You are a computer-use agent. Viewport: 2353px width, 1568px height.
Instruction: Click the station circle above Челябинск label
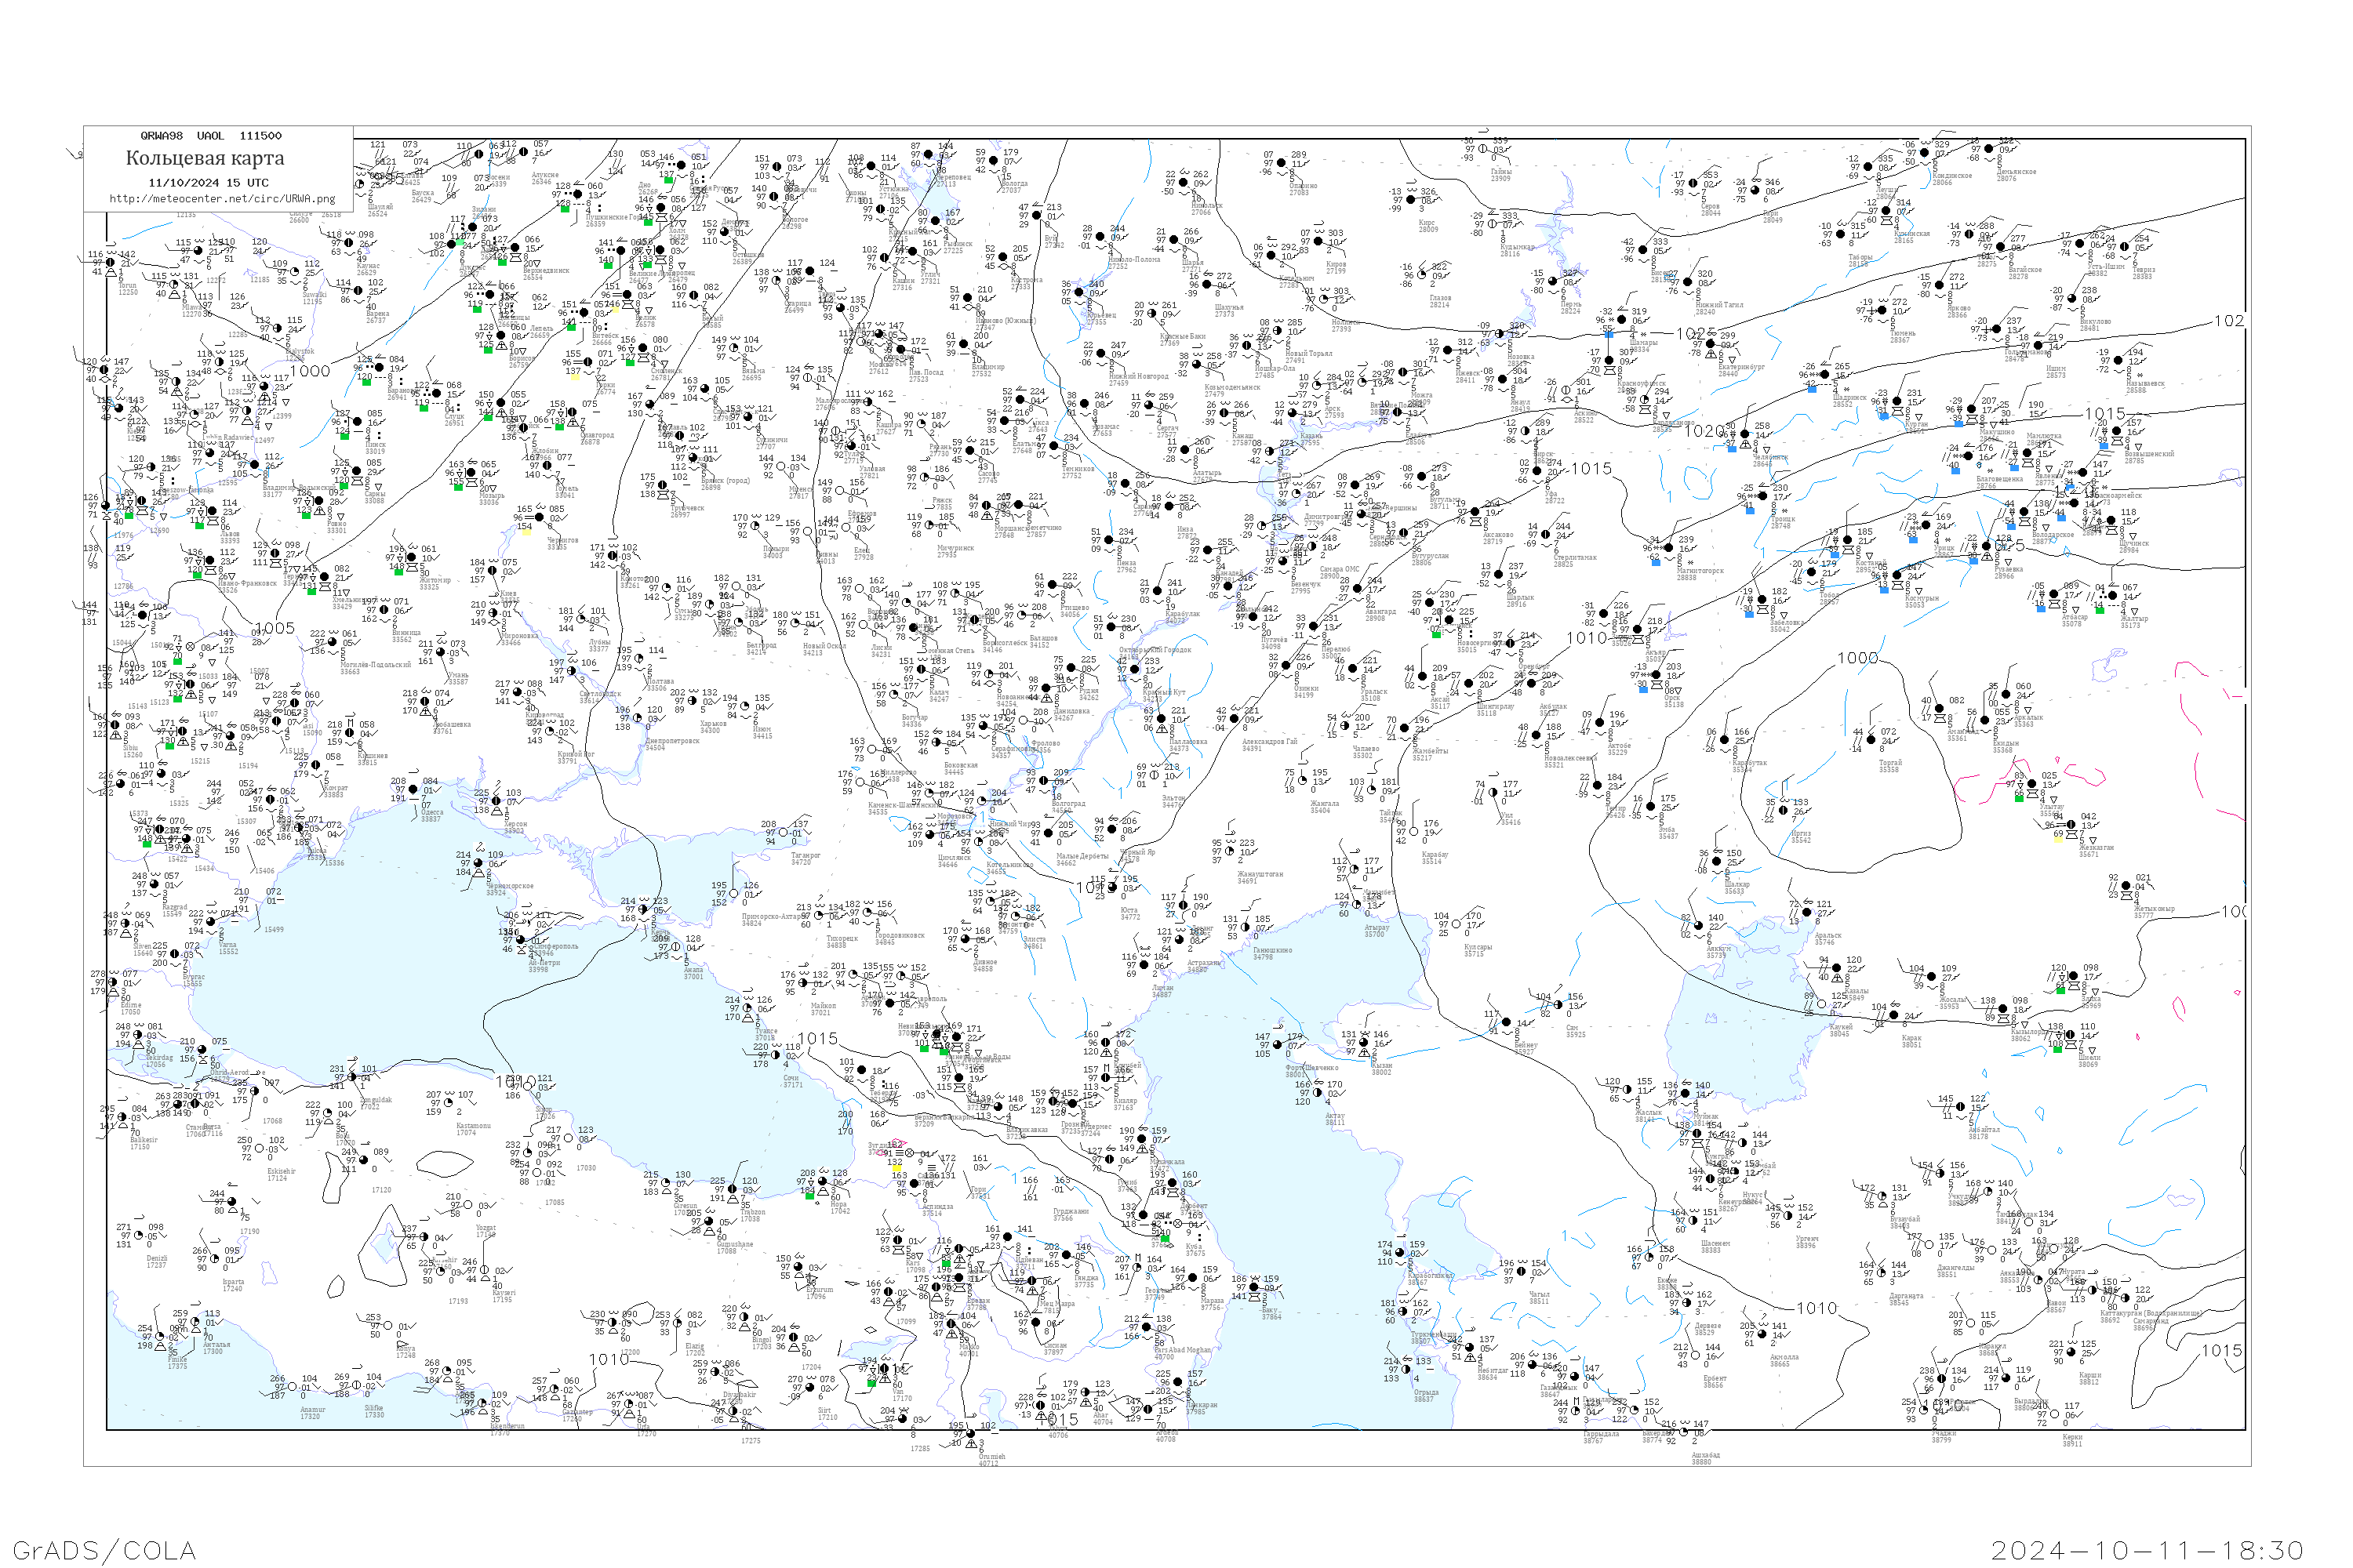1744,434
